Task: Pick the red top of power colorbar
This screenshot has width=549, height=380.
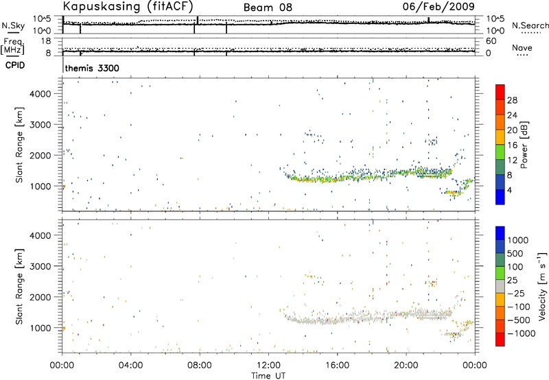Action: click(x=500, y=92)
